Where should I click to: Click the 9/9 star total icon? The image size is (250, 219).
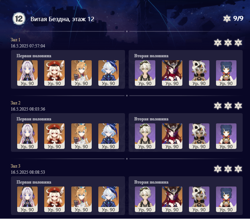[x=227, y=19]
